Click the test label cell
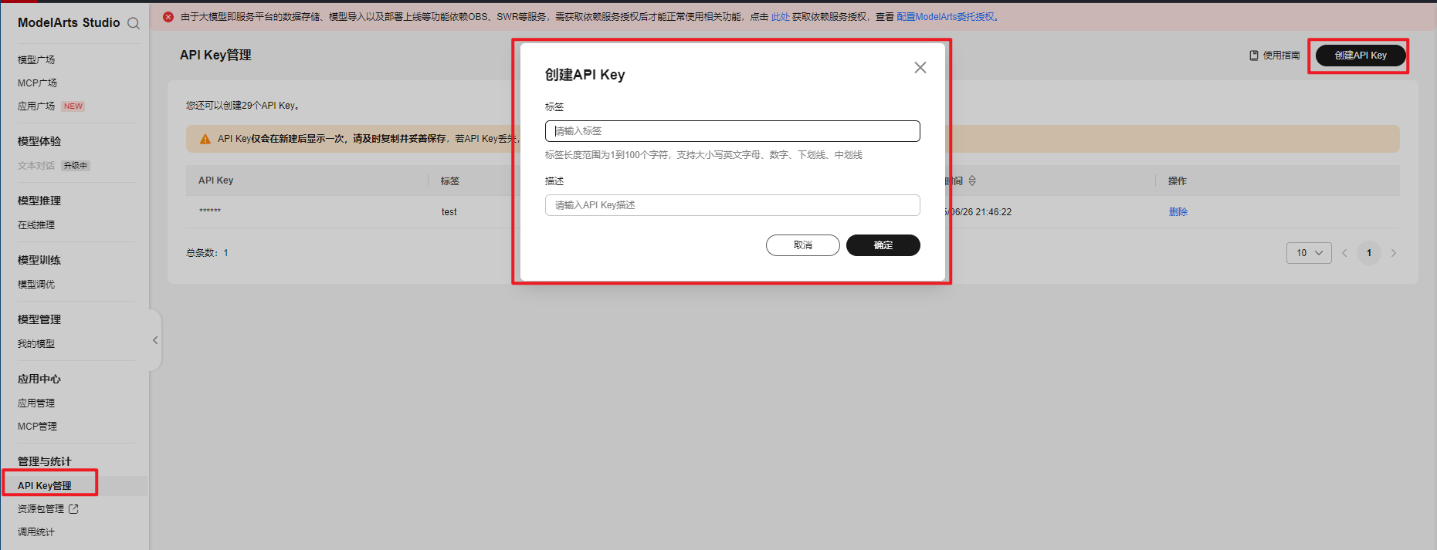The image size is (1437, 550). pyautogui.click(x=449, y=212)
